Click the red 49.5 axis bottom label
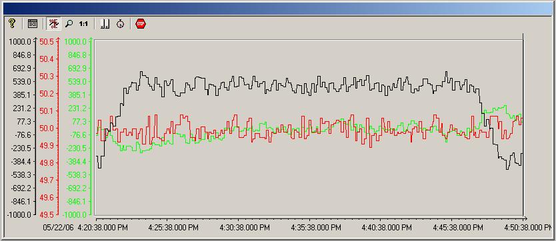This screenshot has width=556, height=241. pyautogui.click(x=46, y=214)
